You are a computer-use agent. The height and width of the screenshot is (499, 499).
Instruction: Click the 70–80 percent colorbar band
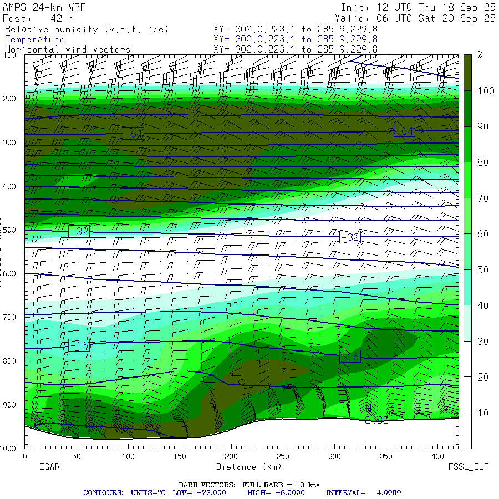467,180
